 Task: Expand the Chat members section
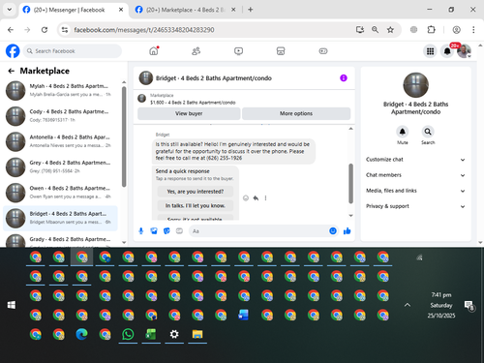pyautogui.click(x=415, y=175)
